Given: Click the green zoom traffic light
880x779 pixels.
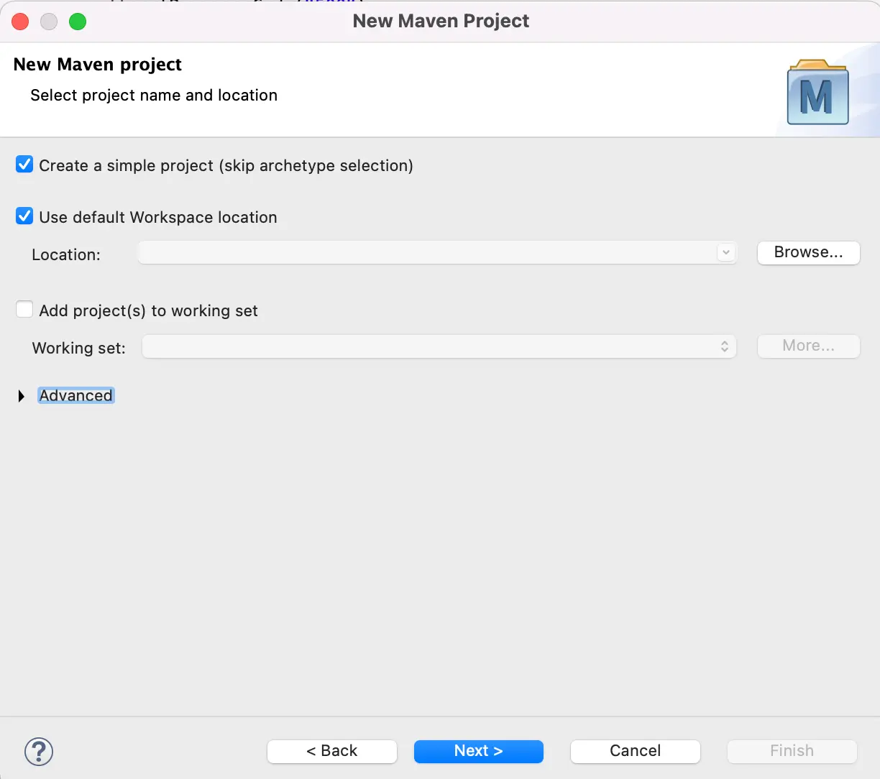Looking at the screenshot, I should pos(77,22).
